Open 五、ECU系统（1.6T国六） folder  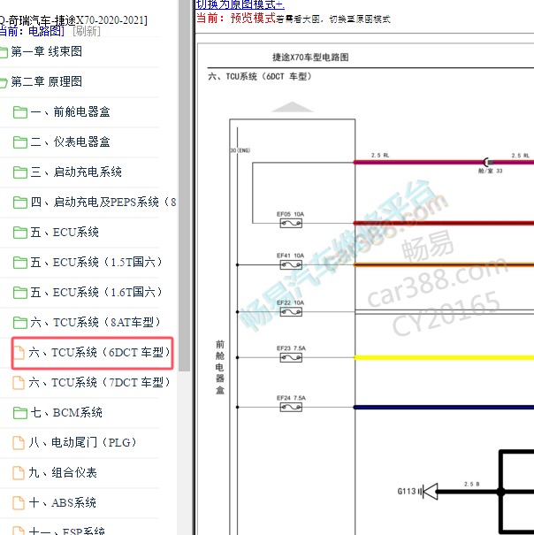tap(96, 293)
